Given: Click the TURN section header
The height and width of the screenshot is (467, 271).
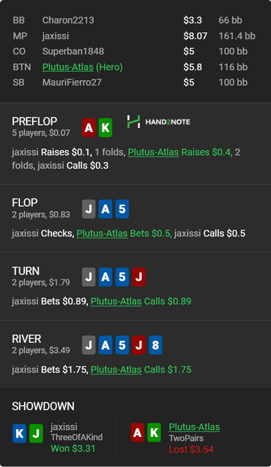Looking at the screenshot, I should [26, 271].
